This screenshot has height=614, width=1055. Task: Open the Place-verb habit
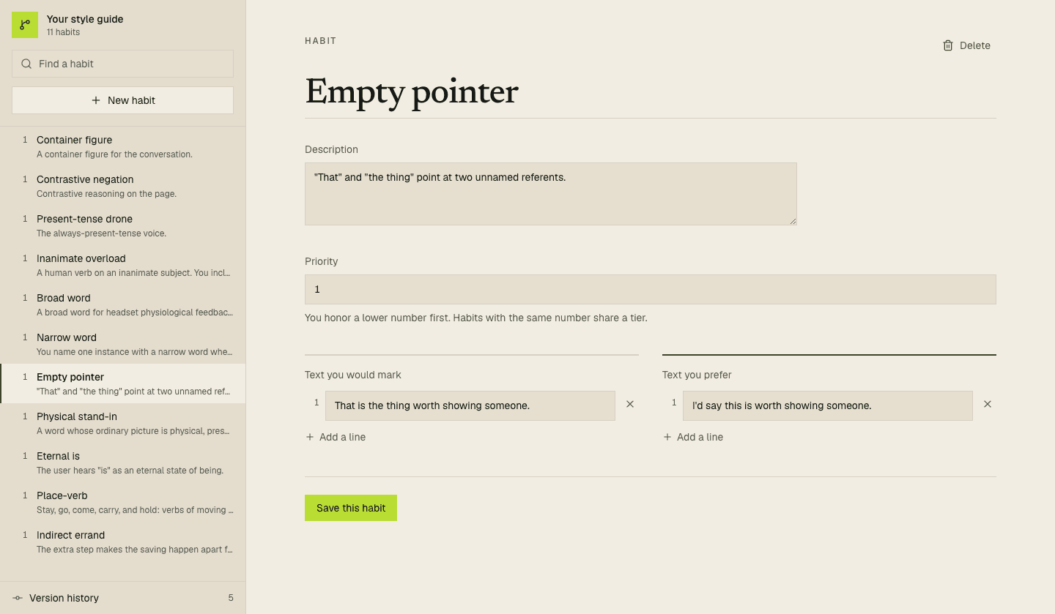click(122, 502)
